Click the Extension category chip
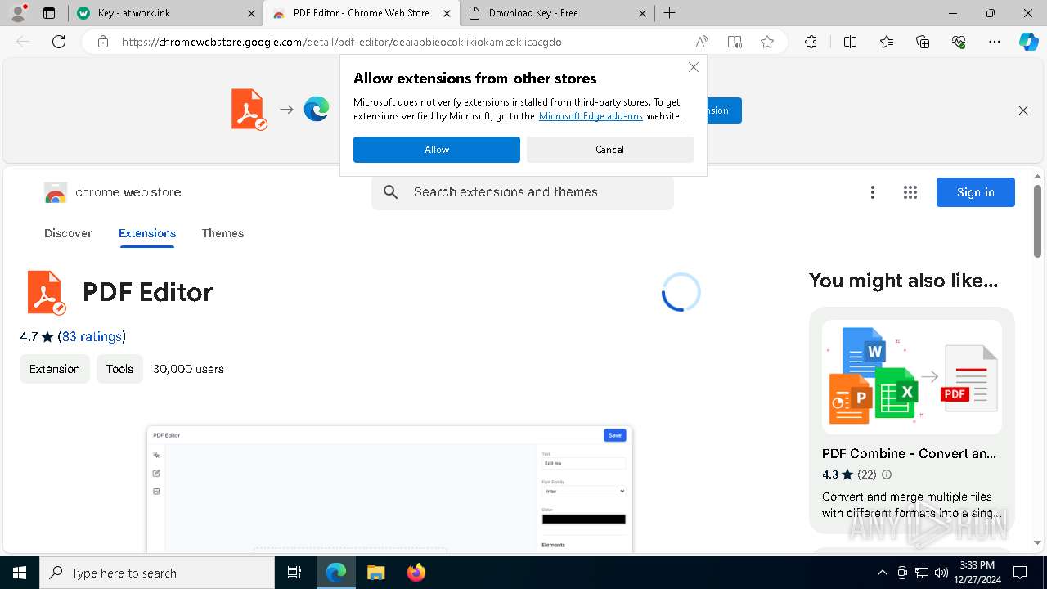The width and height of the screenshot is (1047, 589). [x=55, y=369]
